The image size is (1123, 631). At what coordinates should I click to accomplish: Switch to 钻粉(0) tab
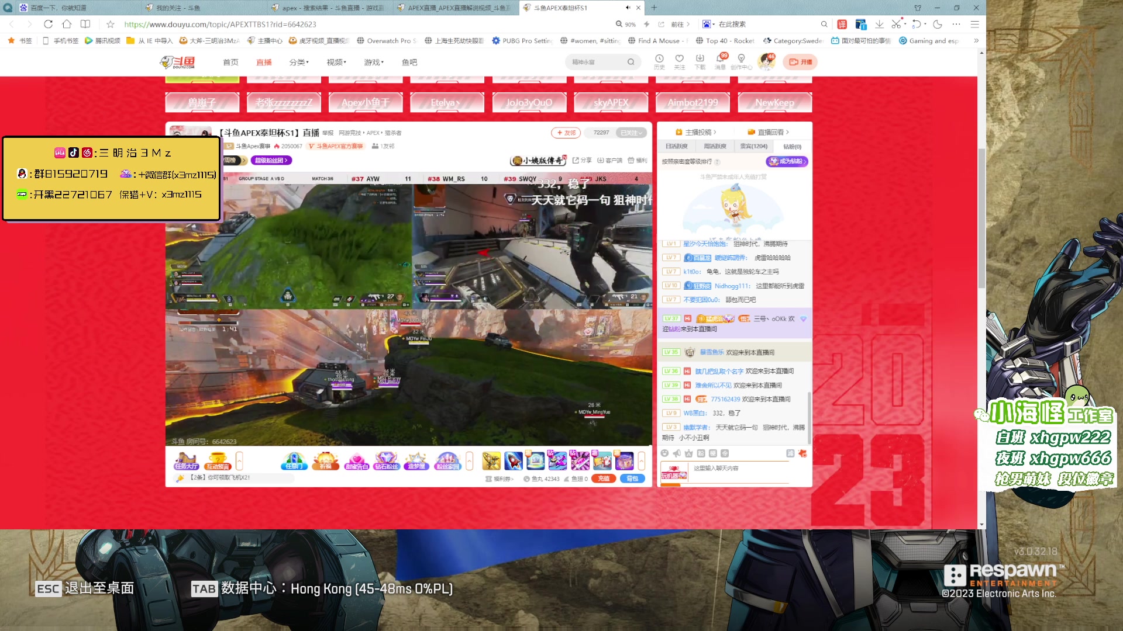[792, 147]
